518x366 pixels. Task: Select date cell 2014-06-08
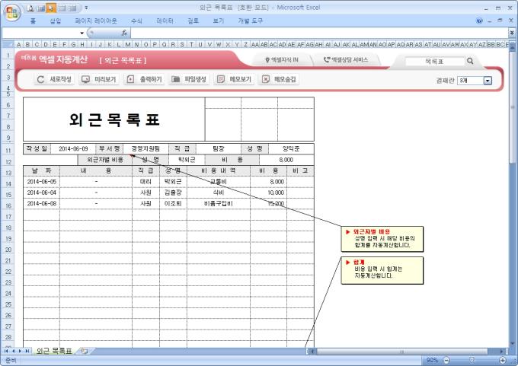click(x=42, y=204)
